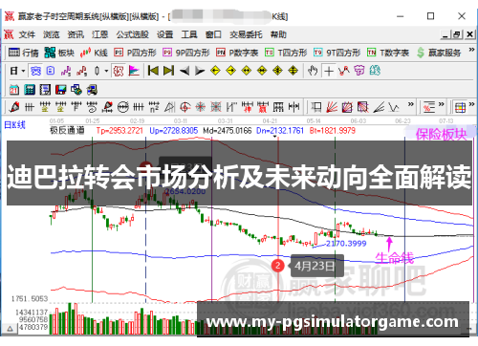Move chart right with black right arrow

click(x=200, y=71)
